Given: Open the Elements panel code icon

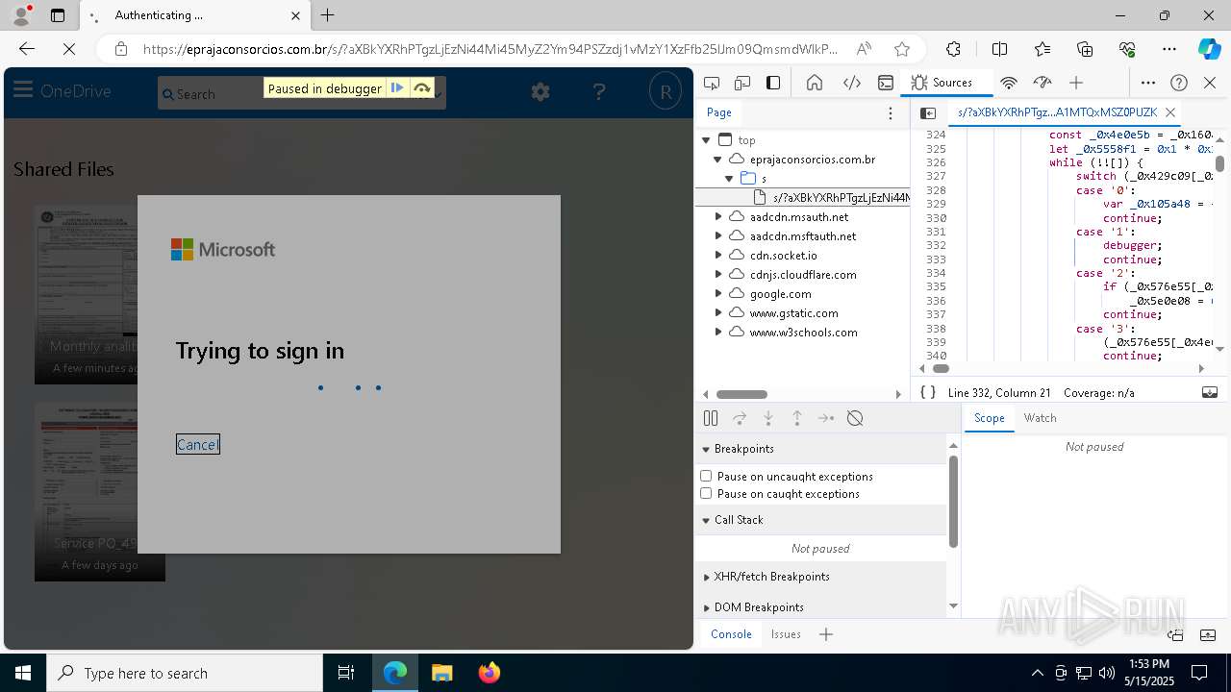Looking at the screenshot, I should pos(851,83).
